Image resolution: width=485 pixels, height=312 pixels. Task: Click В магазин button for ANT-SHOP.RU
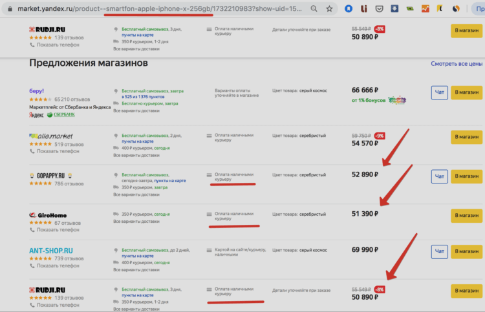(466, 251)
